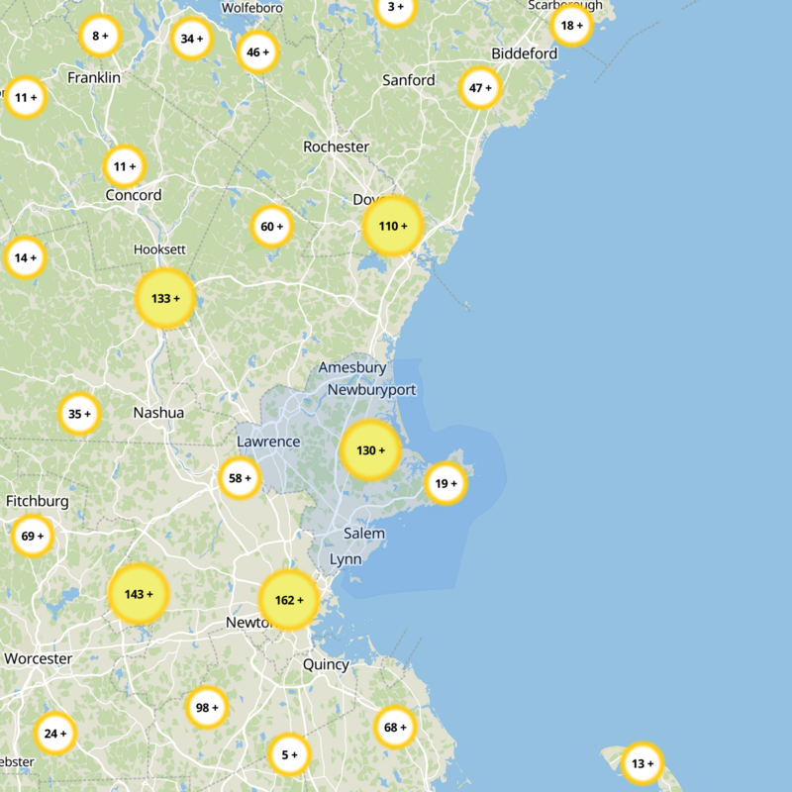Click the 98 + cluster marker
Viewport: 792px width, 792px height.
pyautogui.click(x=207, y=708)
